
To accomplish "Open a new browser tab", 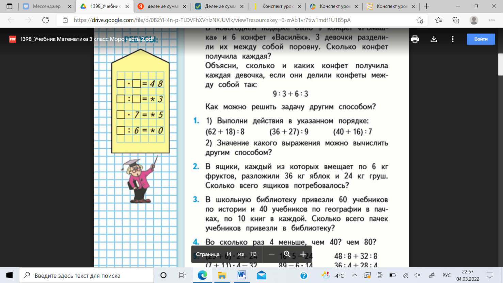I will tap(426, 6).
